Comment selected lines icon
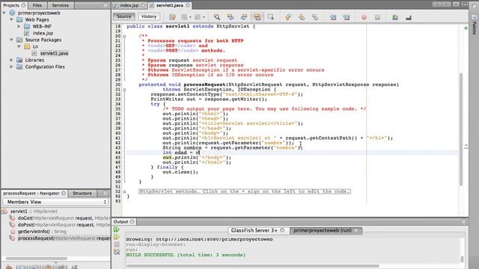The image size is (479, 269). (x=395, y=17)
